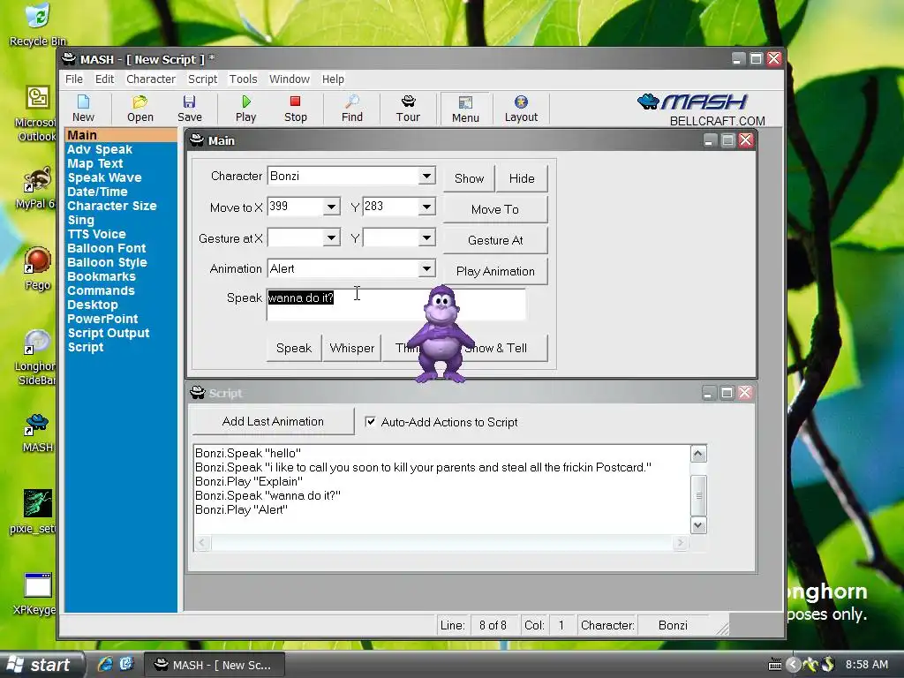The width and height of the screenshot is (904, 678).
Task: Open the Help menu
Action: click(x=333, y=79)
